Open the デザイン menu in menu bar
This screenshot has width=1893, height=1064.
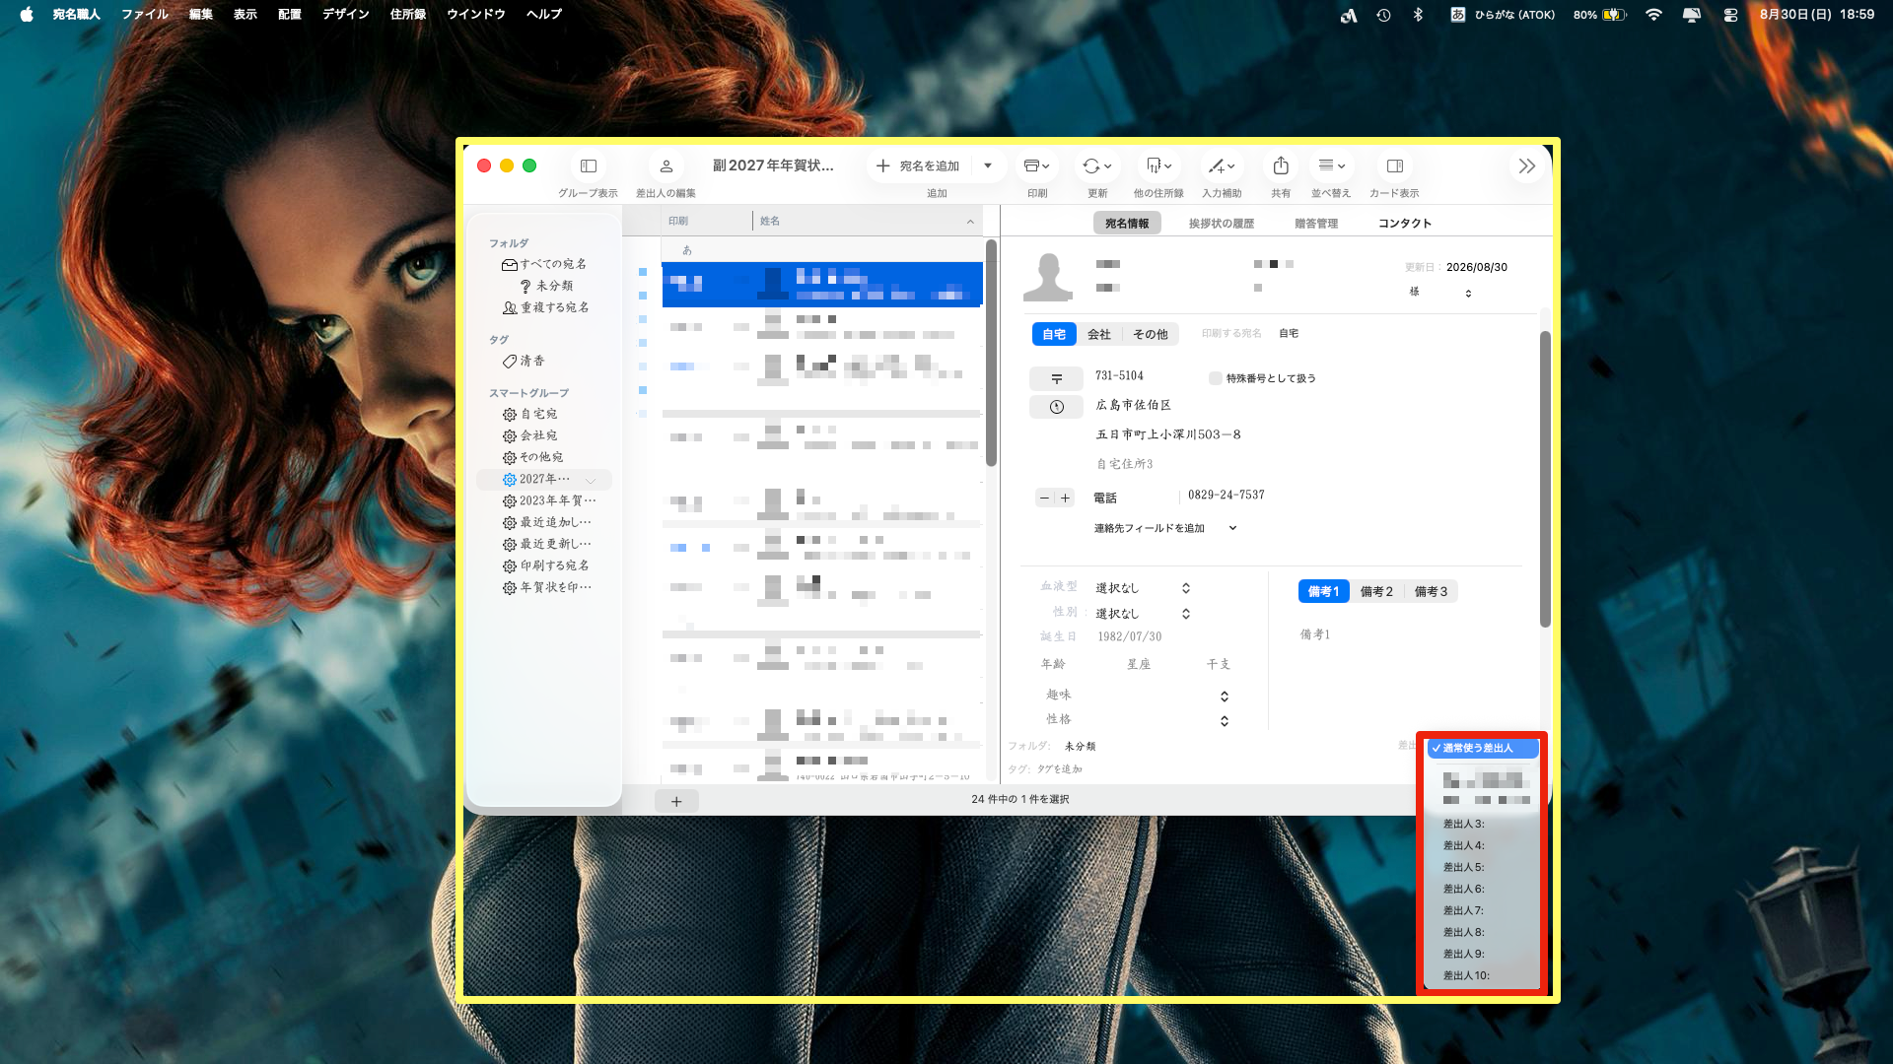tap(346, 14)
